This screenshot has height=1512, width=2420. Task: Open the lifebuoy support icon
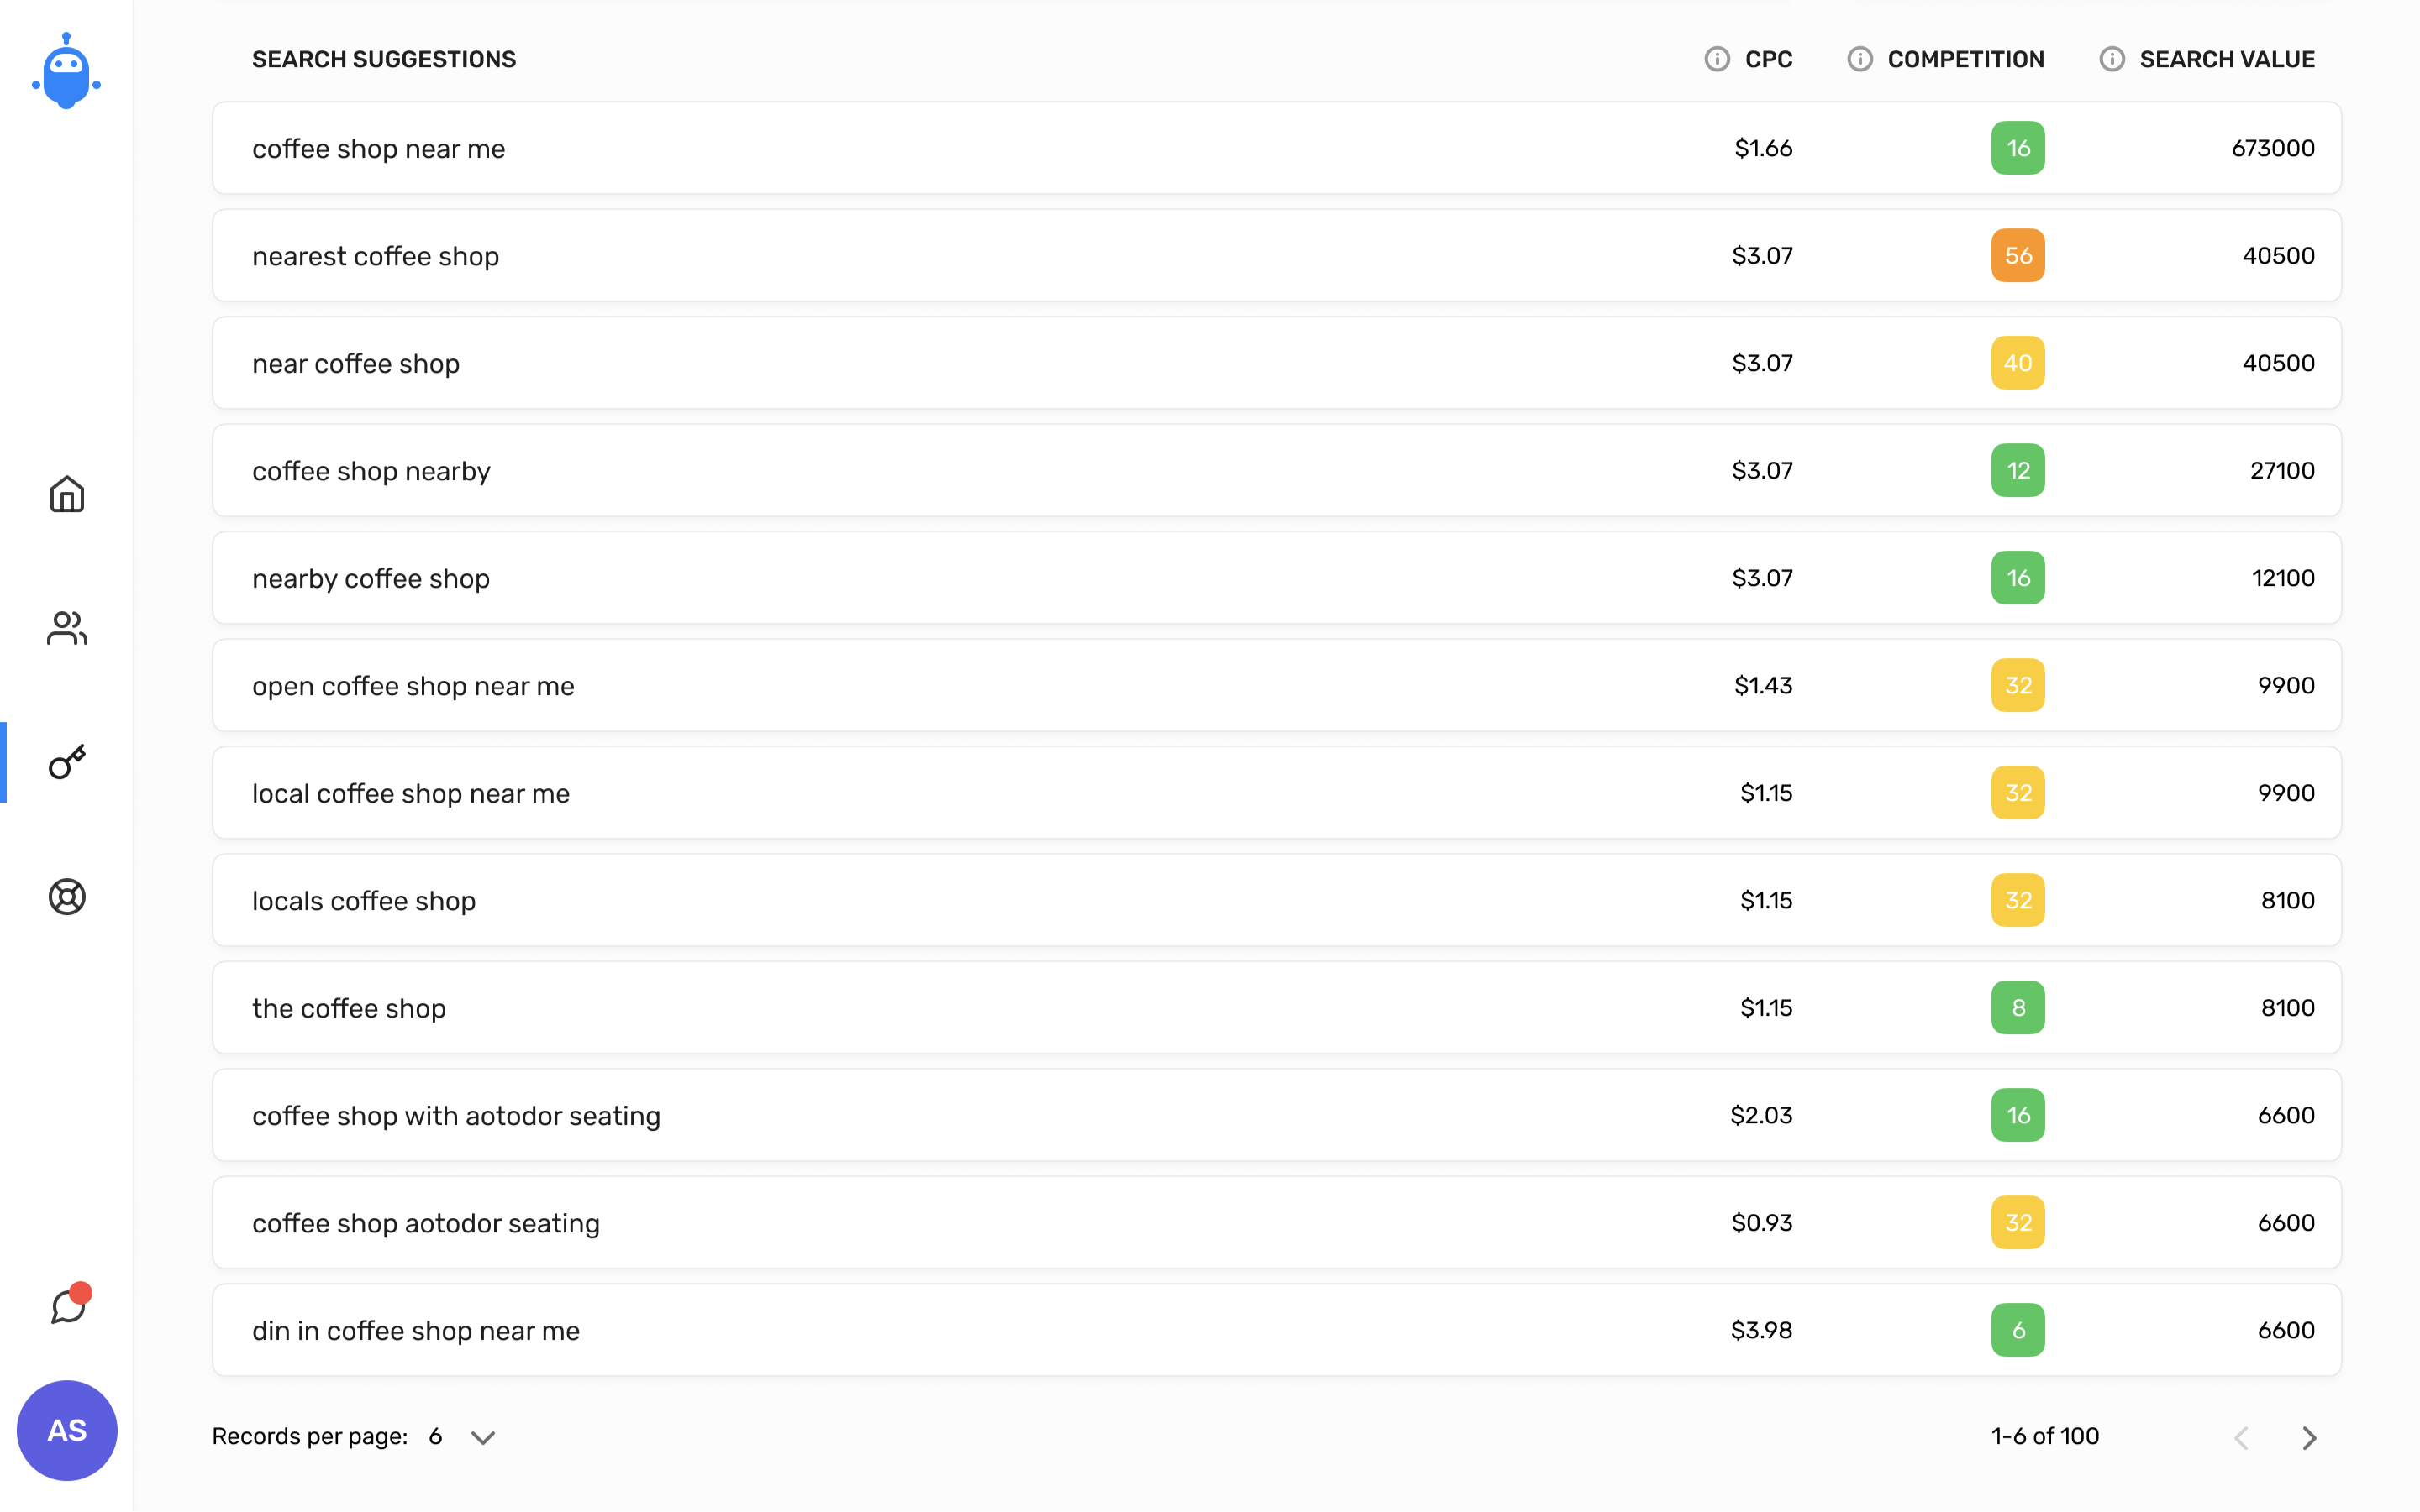(x=67, y=896)
